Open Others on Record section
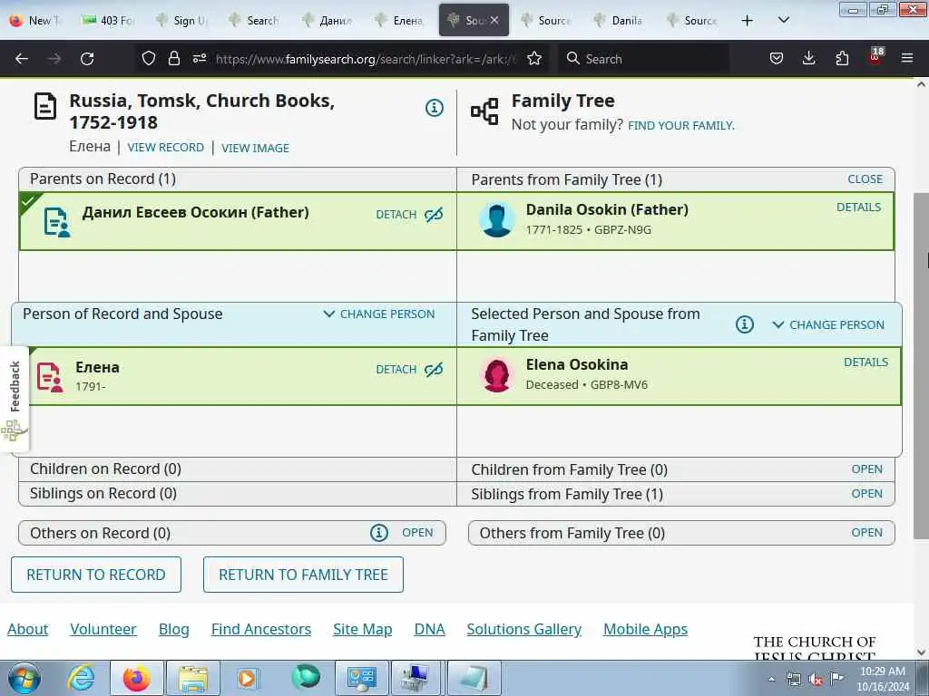Viewport: 929px width, 696px height. coord(417,533)
